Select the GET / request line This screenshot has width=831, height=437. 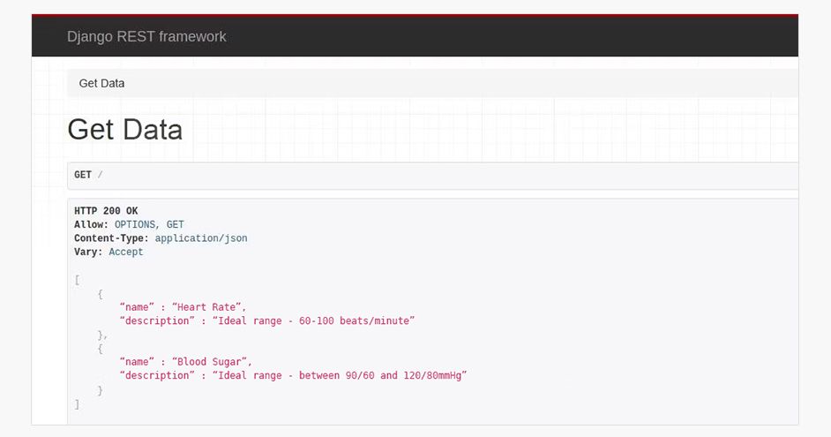pyautogui.click(x=432, y=175)
